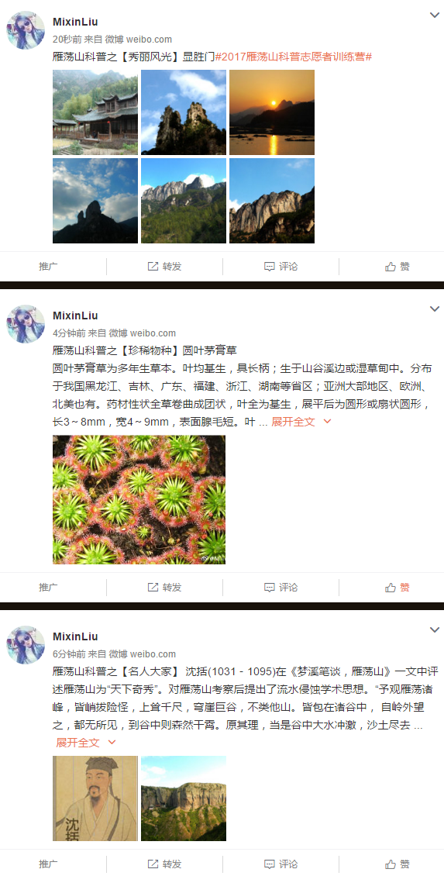
Task: Click the repost icon on the 圆叶茅膏草 post
Action: click(x=153, y=587)
